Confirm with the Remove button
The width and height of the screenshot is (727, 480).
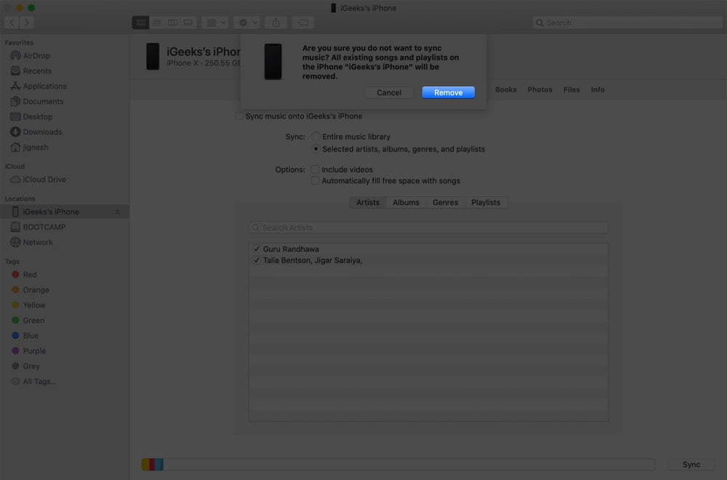tap(449, 92)
